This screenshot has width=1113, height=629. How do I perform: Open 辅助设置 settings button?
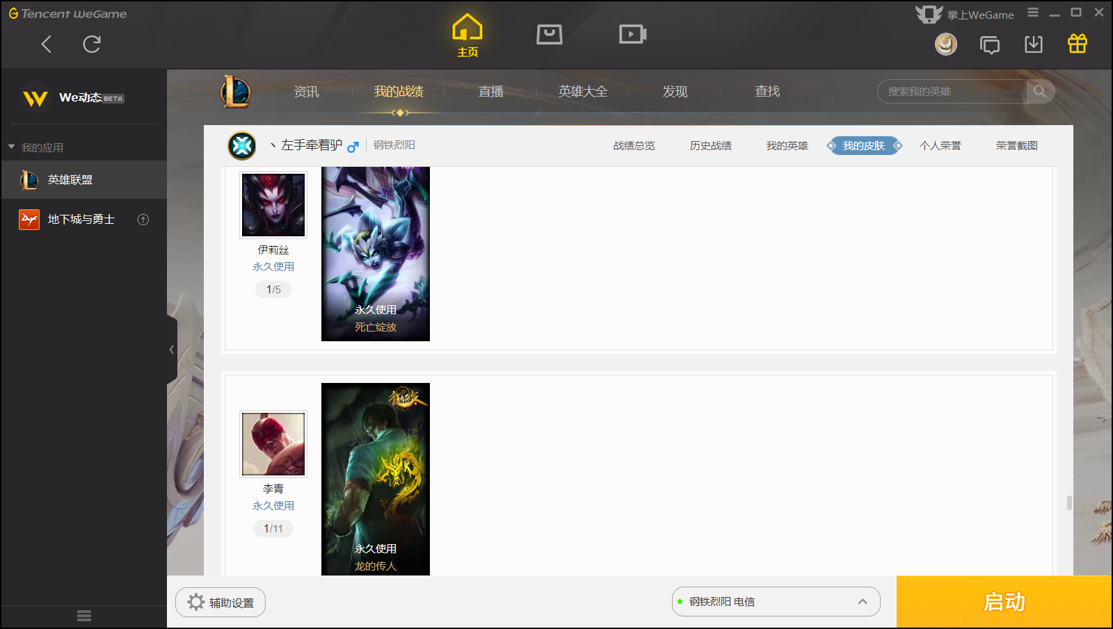[221, 603]
